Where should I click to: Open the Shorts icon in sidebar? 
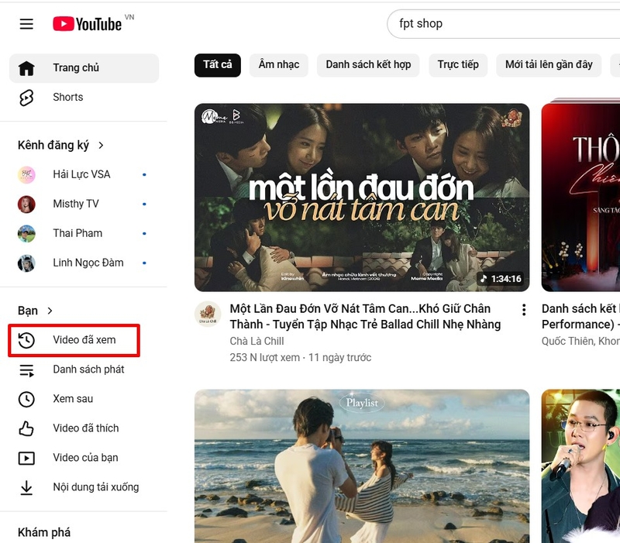tap(26, 98)
